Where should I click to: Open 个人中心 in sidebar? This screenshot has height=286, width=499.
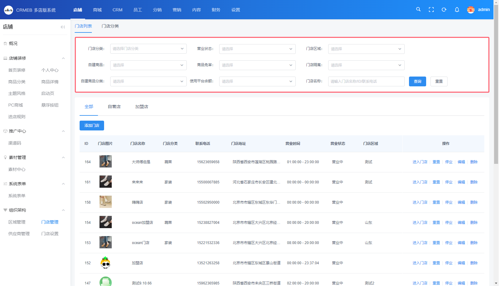tap(50, 70)
